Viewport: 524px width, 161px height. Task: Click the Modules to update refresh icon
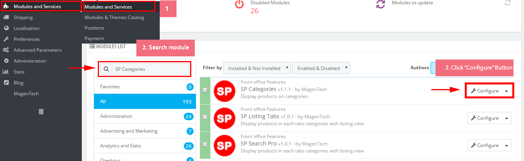point(380,4)
